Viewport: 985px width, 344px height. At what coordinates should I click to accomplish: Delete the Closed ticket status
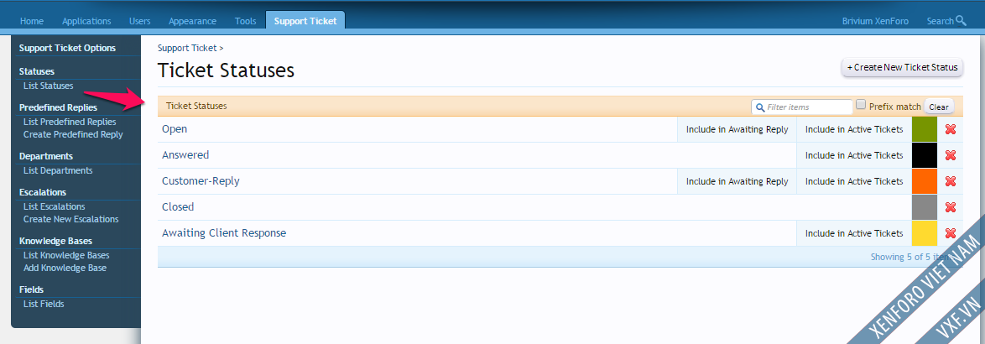(951, 207)
